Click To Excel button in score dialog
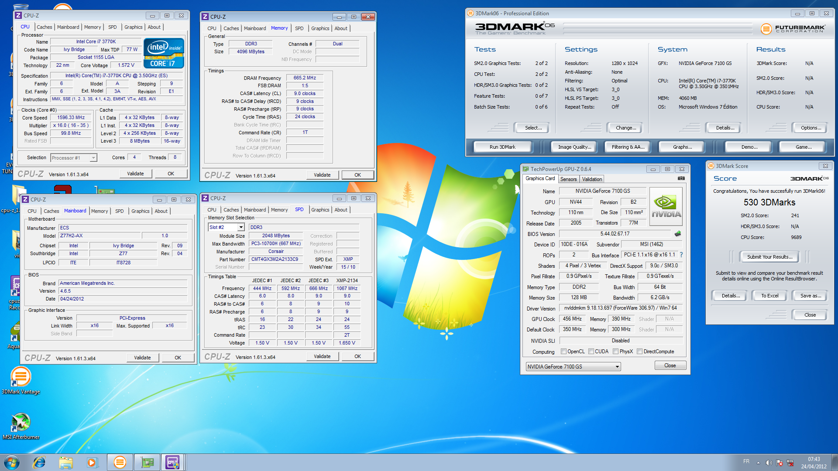Viewport: 838px width, 471px height. click(x=769, y=296)
